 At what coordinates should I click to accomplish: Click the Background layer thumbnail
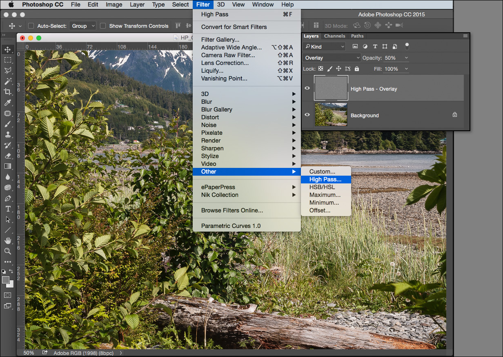click(331, 114)
